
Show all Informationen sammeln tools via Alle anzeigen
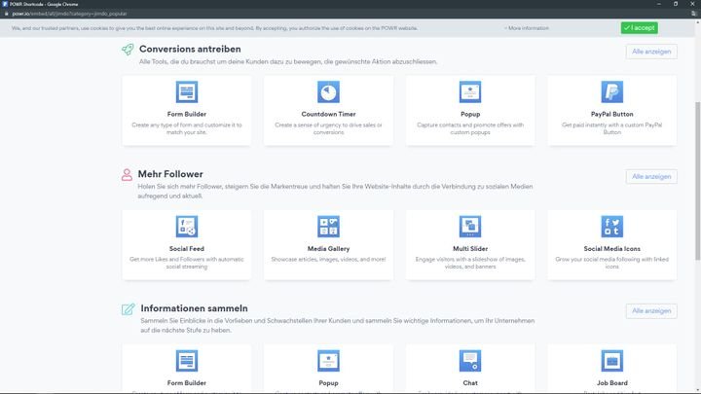[x=651, y=311]
